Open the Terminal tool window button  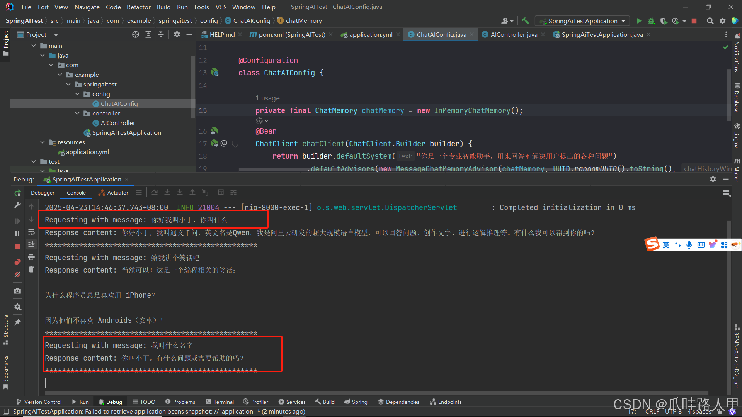click(x=220, y=402)
